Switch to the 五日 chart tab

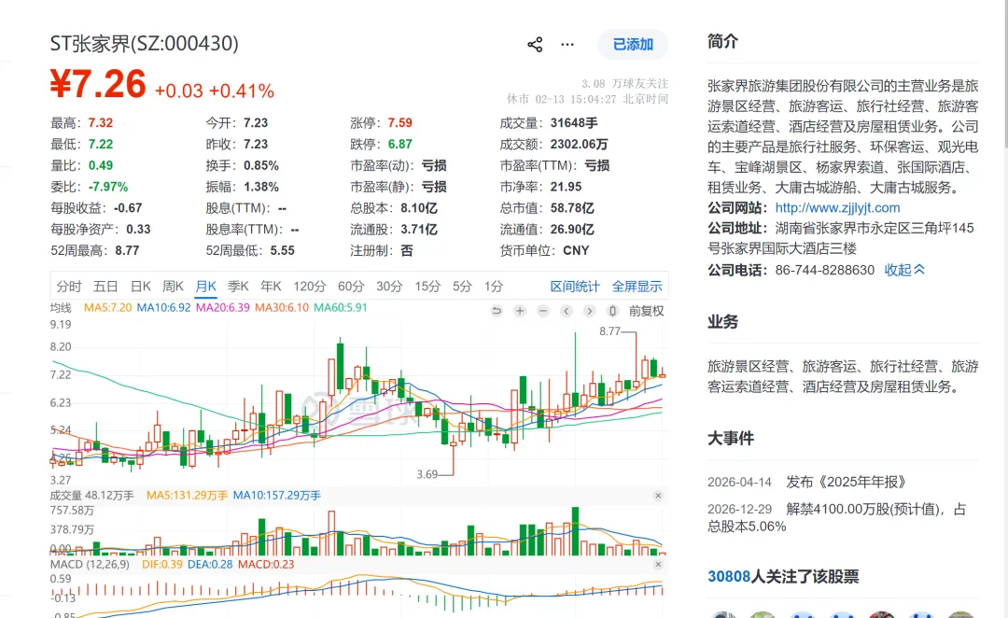[x=105, y=287]
